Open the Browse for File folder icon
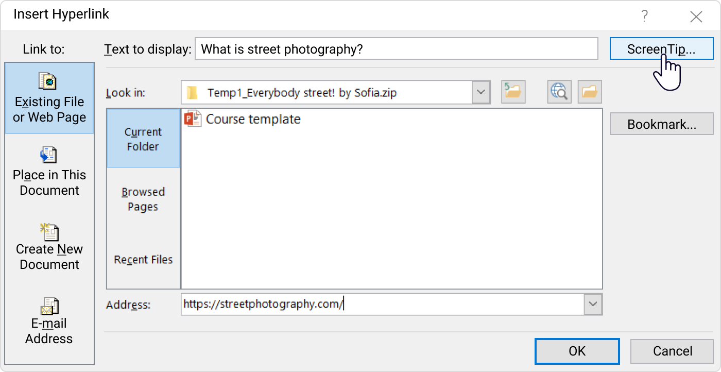The height and width of the screenshot is (372, 721). (589, 91)
